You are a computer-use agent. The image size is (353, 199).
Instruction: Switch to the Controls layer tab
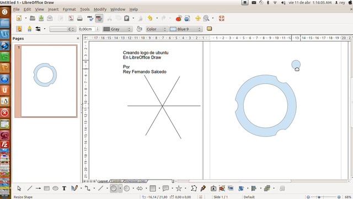coord(116,181)
